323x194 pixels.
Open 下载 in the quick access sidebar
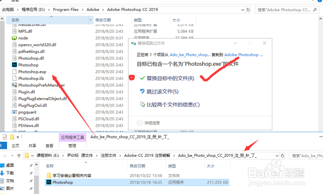coord(10,173)
